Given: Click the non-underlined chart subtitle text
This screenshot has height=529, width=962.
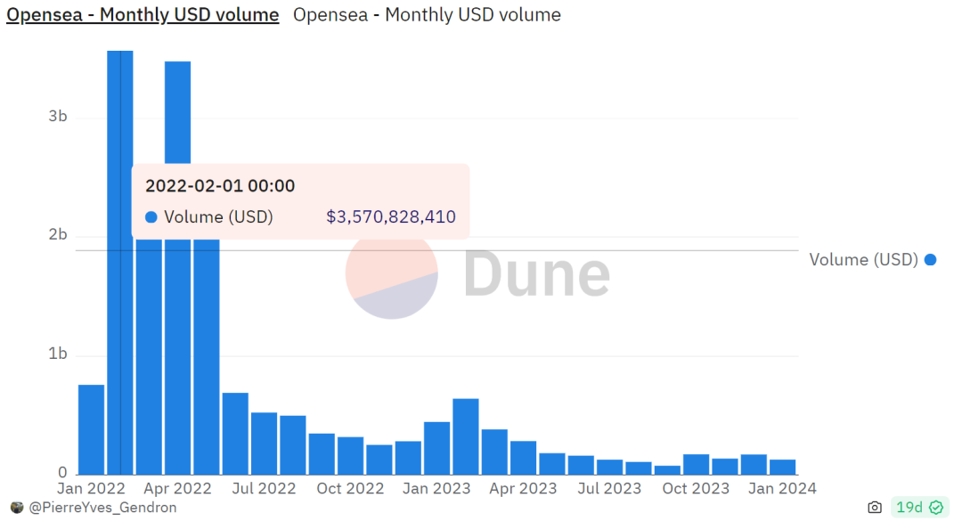Looking at the screenshot, I should [427, 15].
